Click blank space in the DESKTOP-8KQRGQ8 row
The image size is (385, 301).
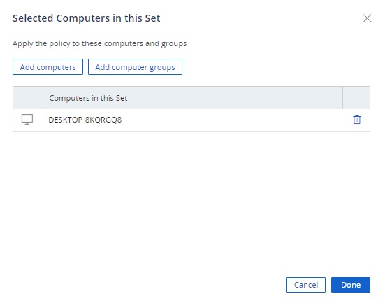click(233, 120)
